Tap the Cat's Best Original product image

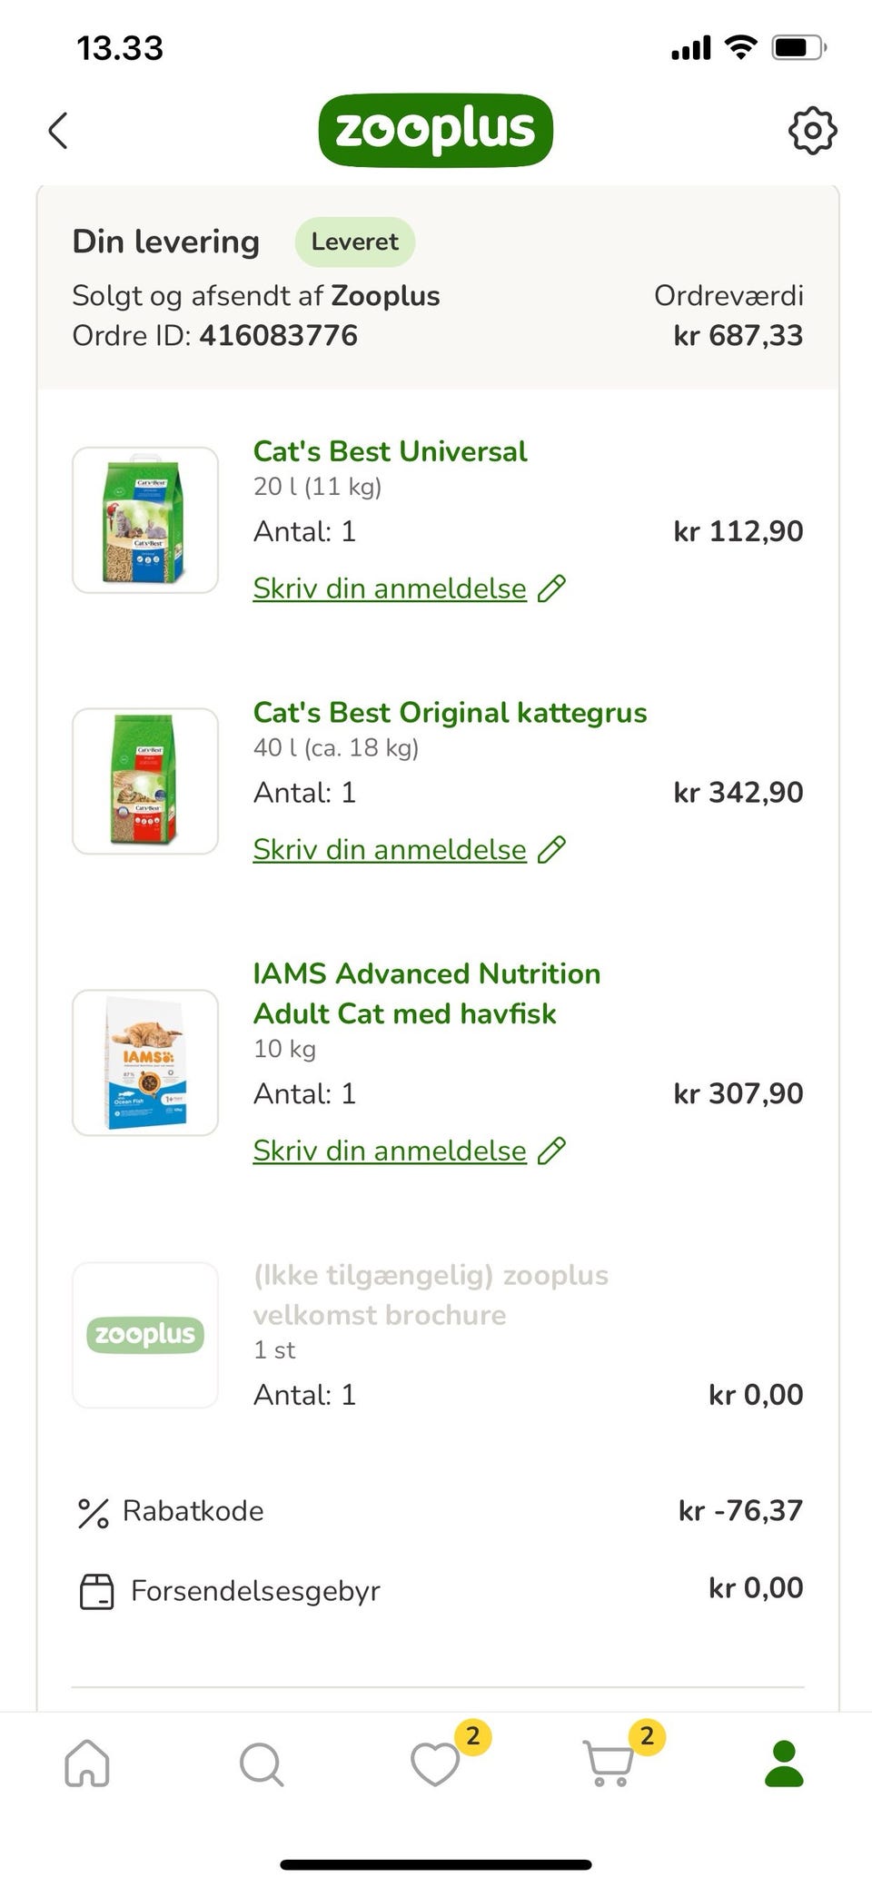click(145, 781)
